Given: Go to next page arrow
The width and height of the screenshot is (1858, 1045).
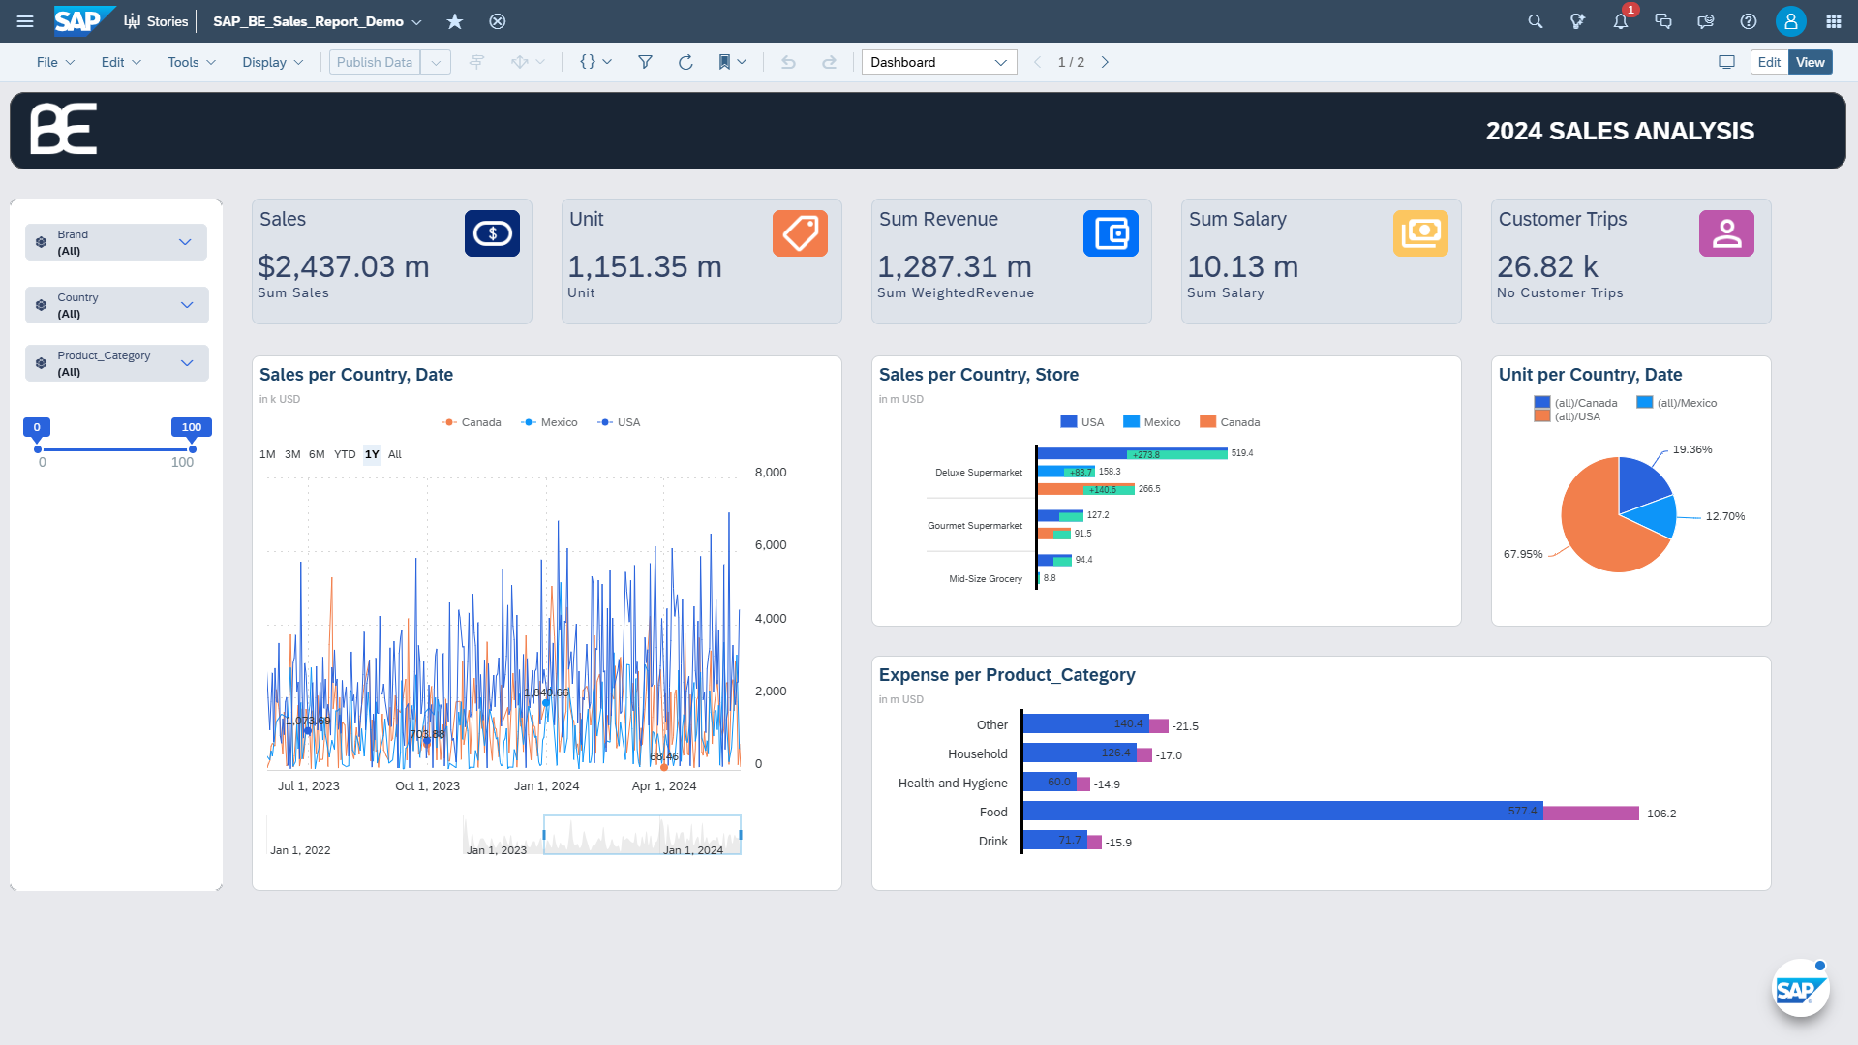Looking at the screenshot, I should pos(1105,62).
